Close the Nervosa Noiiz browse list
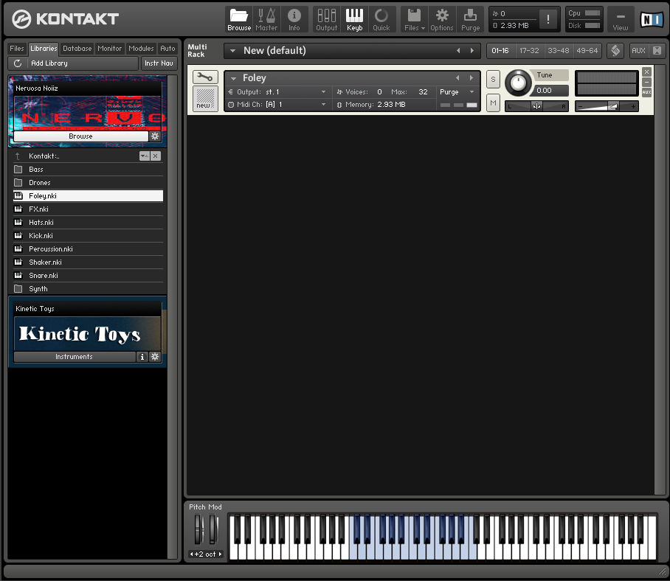This screenshot has height=581, width=670. coord(156,156)
